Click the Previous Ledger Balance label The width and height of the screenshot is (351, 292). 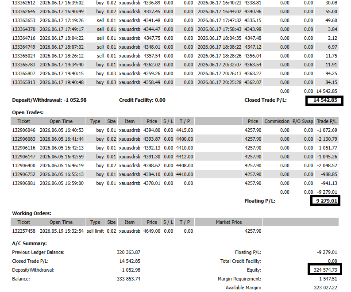coord(38,252)
